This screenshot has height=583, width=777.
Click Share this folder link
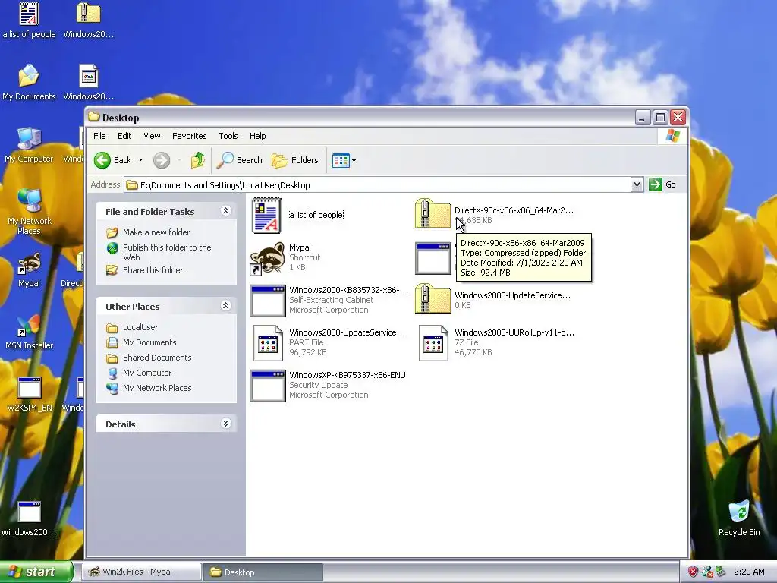[153, 270]
